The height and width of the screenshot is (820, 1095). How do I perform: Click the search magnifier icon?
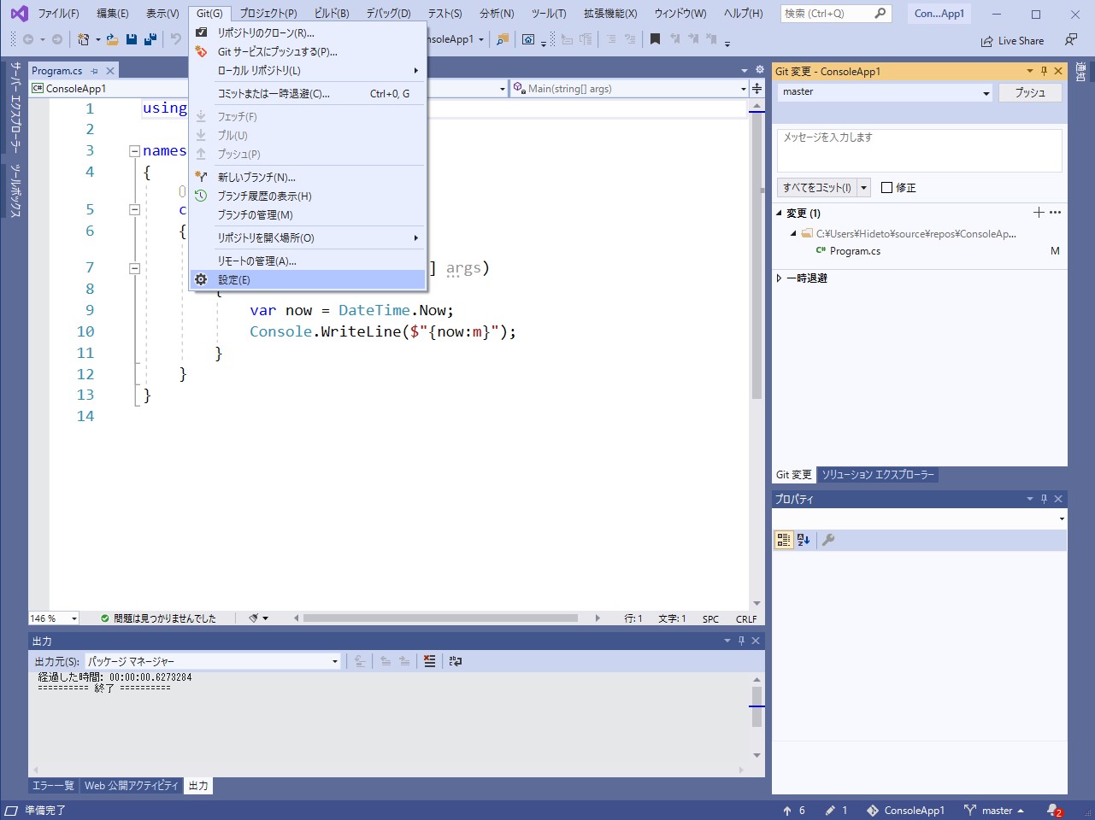tap(880, 14)
